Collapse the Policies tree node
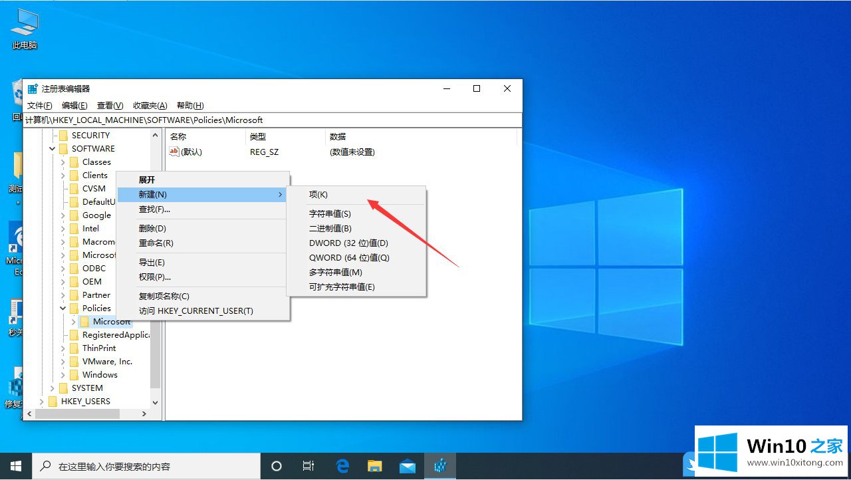The image size is (851, 480). tap(63, 308)
